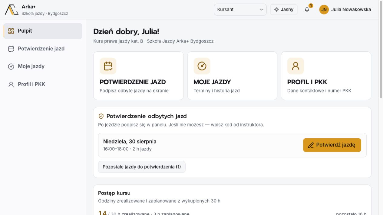Click pencil icon in Potwierdź jazdę button
The width and height of the screenshot is (383, 215).
tap(311, 145)
